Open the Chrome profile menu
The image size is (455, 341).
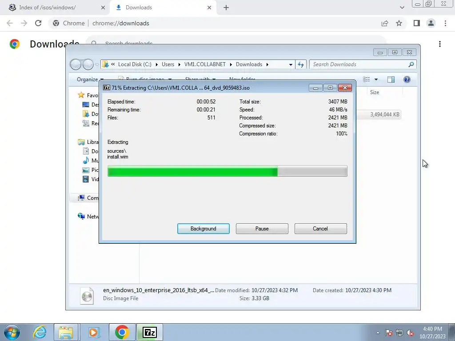431,23
